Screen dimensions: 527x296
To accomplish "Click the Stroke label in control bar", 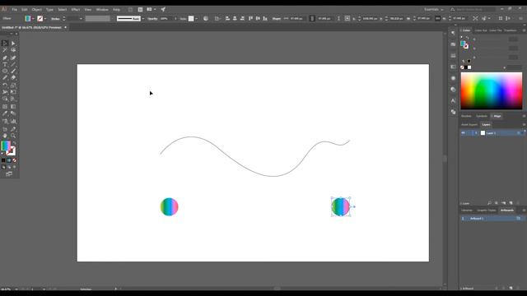I will [55, 19].
